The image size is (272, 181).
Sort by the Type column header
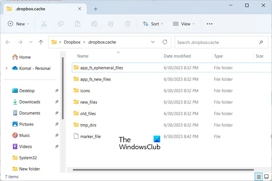coord(233,56)
